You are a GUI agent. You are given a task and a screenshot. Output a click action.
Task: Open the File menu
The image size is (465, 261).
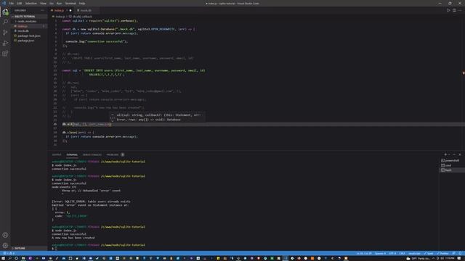tap(12, 4)
